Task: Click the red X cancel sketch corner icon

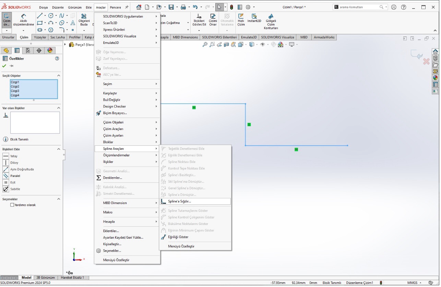Action: point(426,61)
